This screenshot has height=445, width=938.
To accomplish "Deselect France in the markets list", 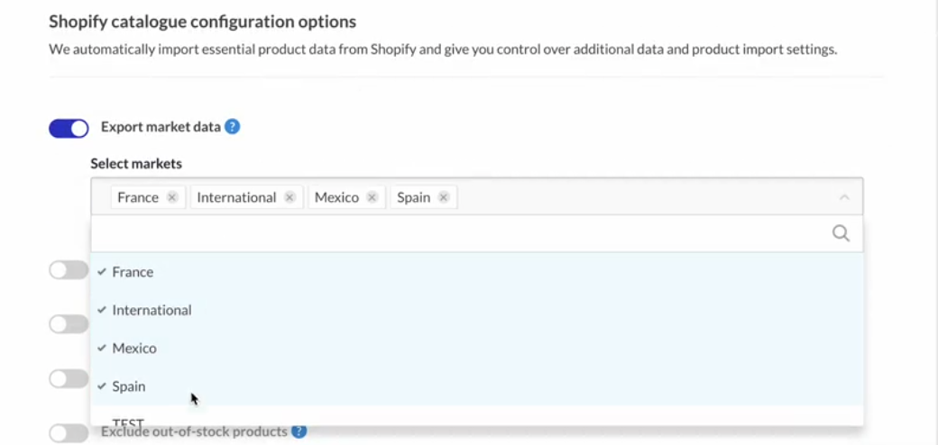I will [x=133, y=272].
